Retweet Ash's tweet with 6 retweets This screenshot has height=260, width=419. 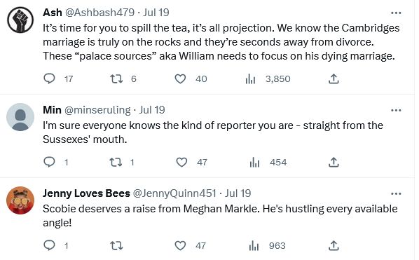116,78
